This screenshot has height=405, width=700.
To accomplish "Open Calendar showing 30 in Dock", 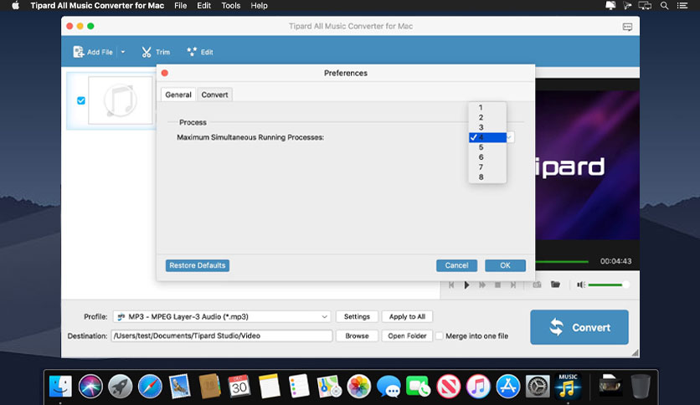I will (239, 387).
